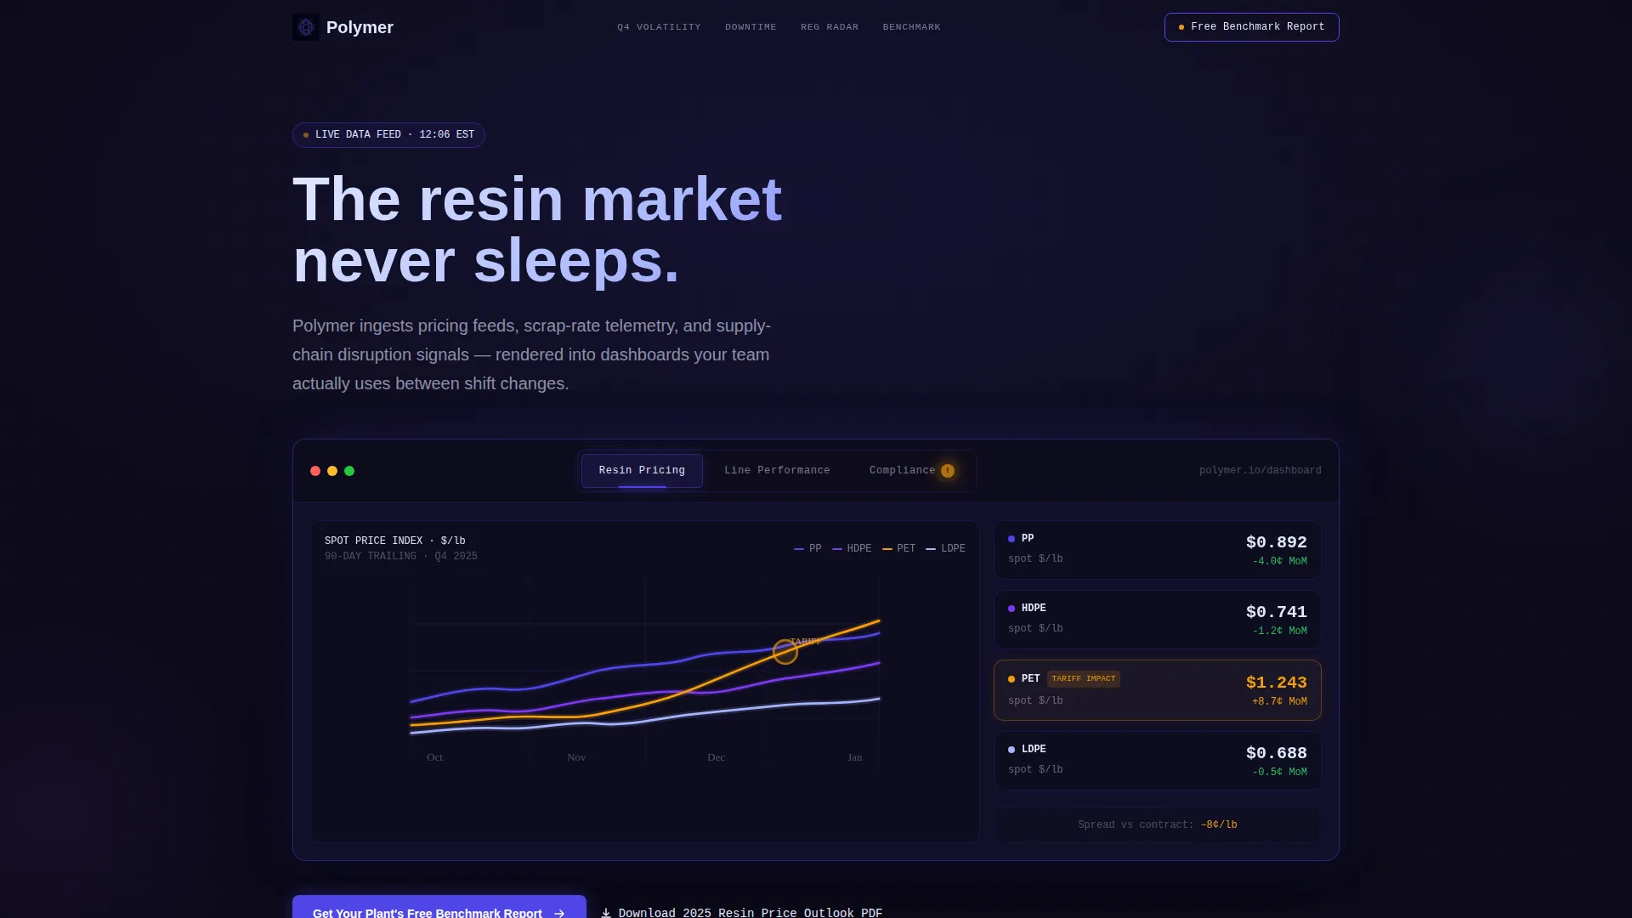Click the Compliance warning alert icon
1632x918 pixels.
[x=948, y=471]
